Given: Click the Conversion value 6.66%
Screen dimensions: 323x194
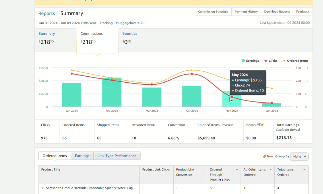Looking at the screenshot, I should (x=174, y=138).
